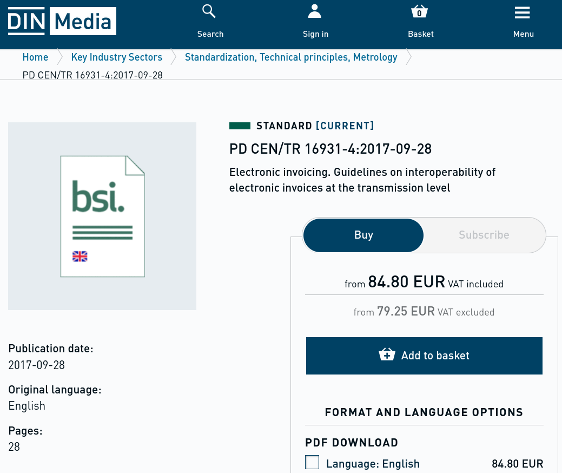Image resolution: width=562 pixels, height=473 pixels.
Task: Click the Sign in person icon
Action: (315, 11)
